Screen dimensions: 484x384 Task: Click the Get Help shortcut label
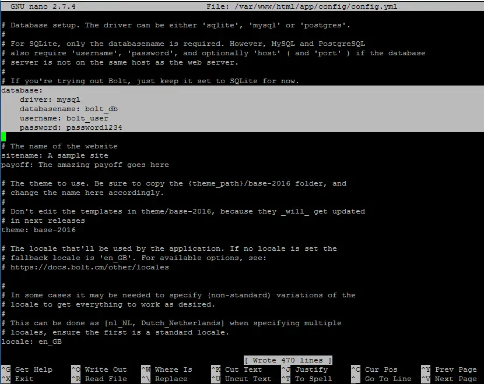click(x=34, y=369)
